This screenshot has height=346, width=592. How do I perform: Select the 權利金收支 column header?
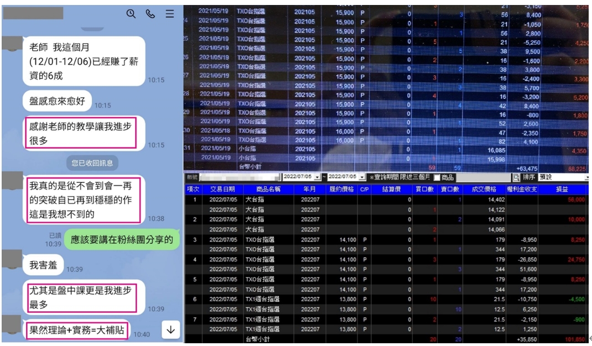tap(520, 189)
